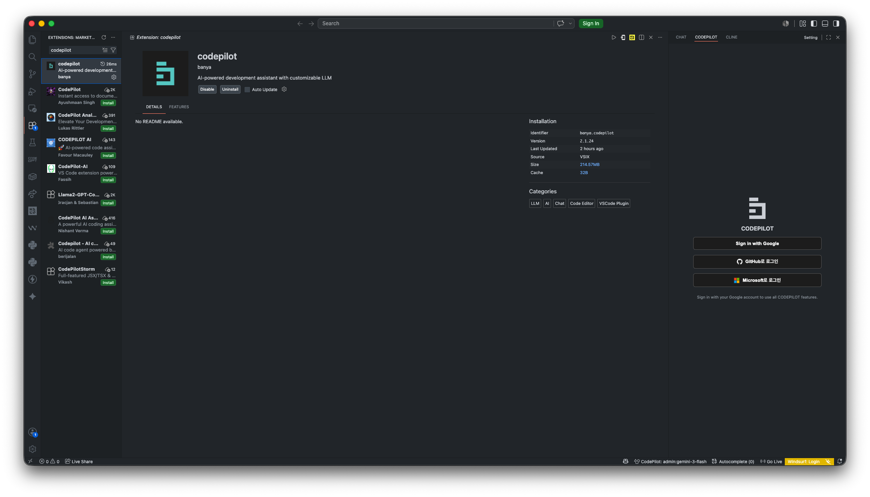The width and height of the screenshot is (870, 497).
Task: Click the command center Search box
Action: (x=435, y=24)
